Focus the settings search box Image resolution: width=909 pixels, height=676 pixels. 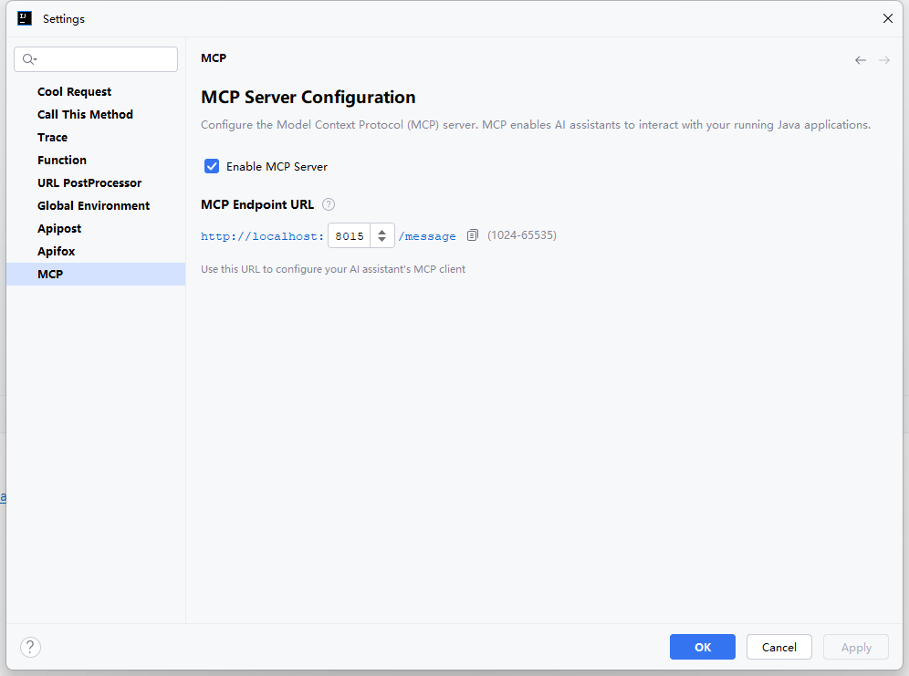click(105, 59)
